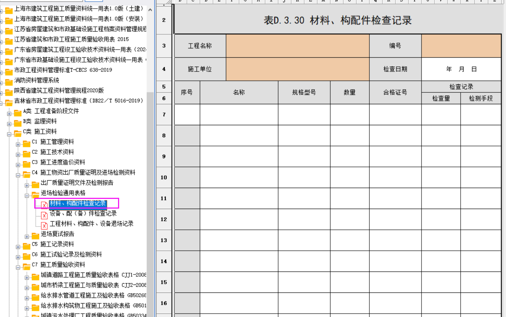
Task: Click the 材料、构配件检查记录 file icon
Action: (44, 205)
